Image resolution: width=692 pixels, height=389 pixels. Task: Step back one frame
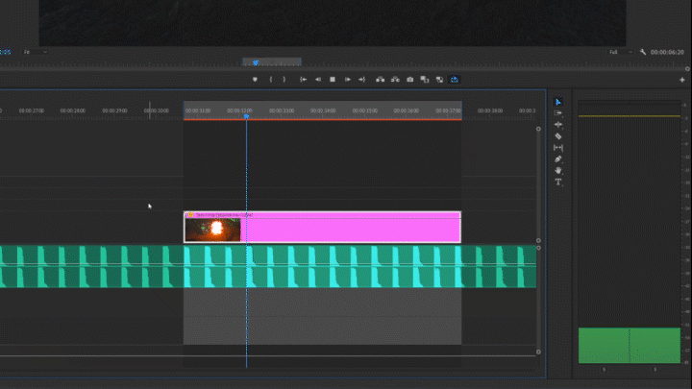[x=318, y=79]
